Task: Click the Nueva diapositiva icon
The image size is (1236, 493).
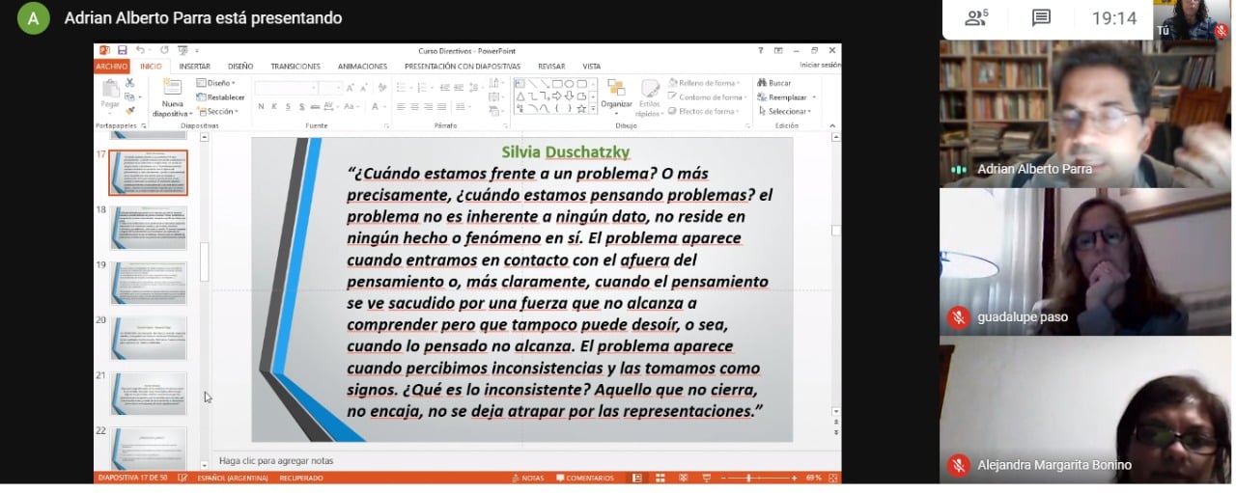Action: click(172, 86)
